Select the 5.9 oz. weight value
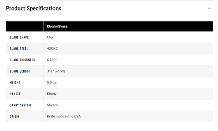This screenshot has width=218, height=131. 52,82
